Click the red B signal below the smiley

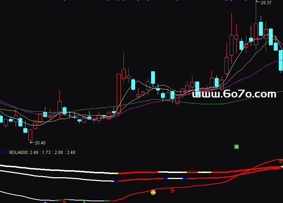[173, 191]
